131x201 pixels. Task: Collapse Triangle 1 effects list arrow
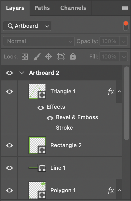119,91
